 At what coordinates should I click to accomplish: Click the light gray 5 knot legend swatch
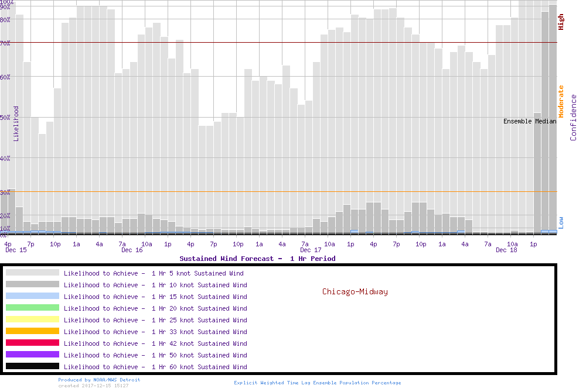pyautogui.click(x=32, y=273)
